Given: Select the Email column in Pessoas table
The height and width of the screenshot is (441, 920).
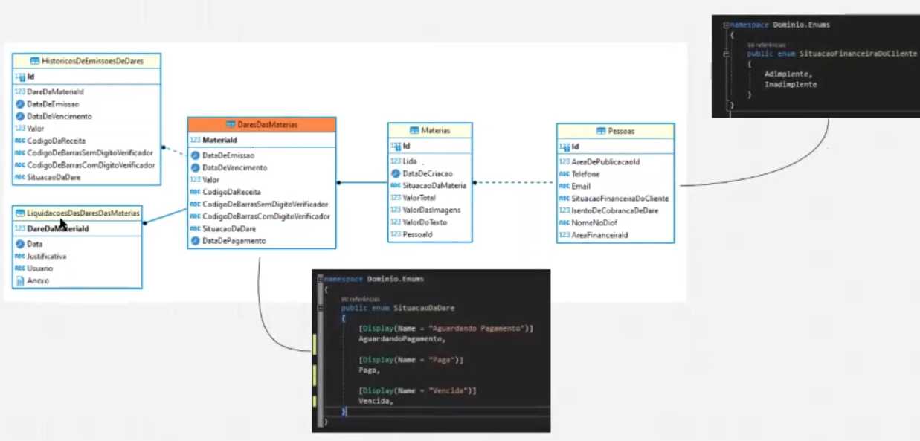Looking at the screenshot, I should click(x=616, y=186).
